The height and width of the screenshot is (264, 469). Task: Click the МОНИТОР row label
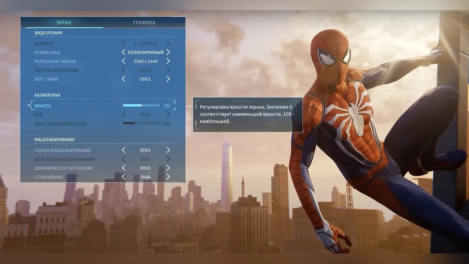[x=44, y=44]
